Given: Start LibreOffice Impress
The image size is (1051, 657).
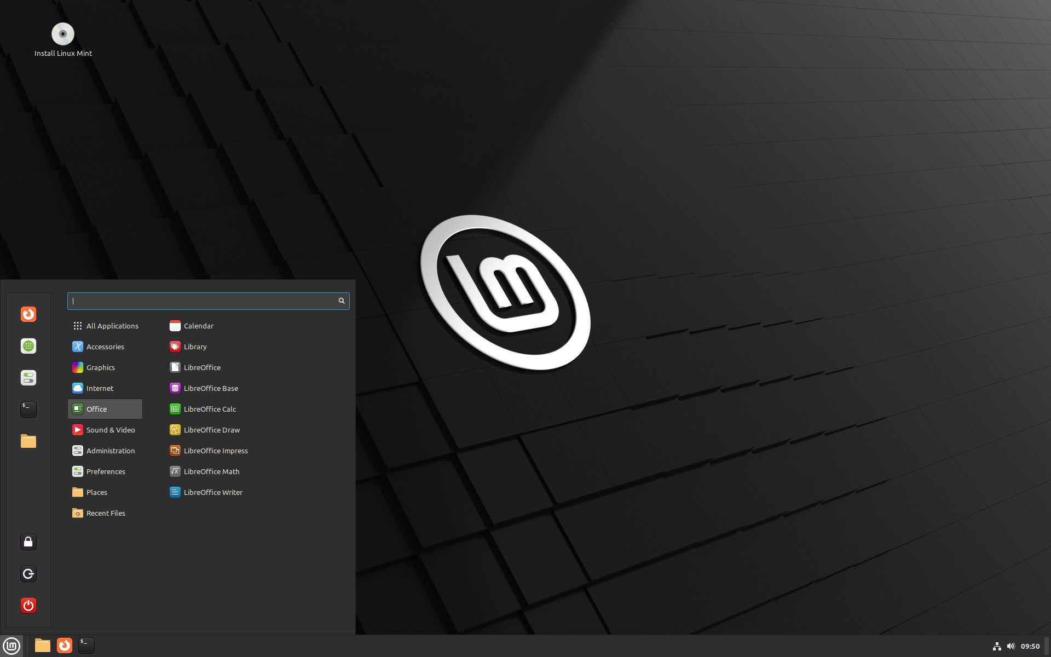Looking at the screenshot, I should coord(216,451).
